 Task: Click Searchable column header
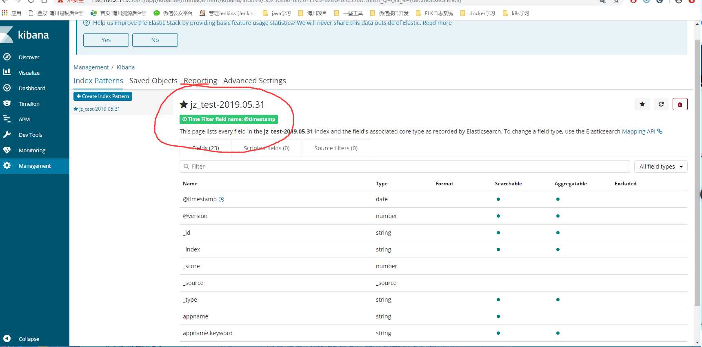[509, 184]
